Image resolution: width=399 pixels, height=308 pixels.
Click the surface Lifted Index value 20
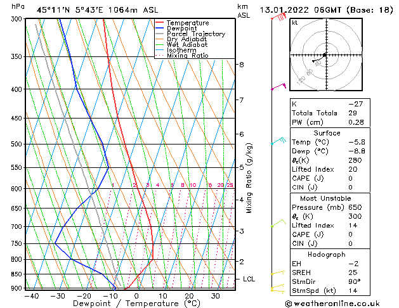[x=353, y=169]
